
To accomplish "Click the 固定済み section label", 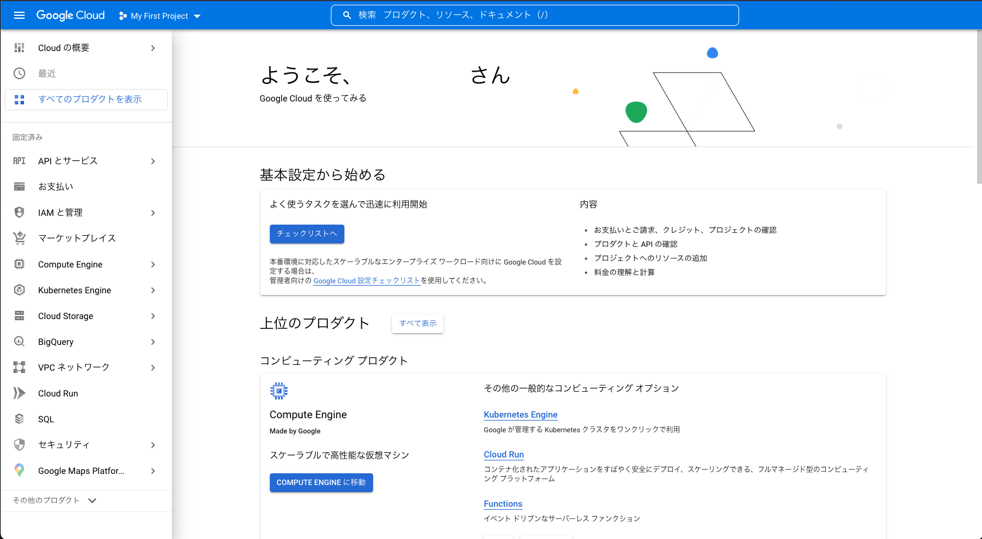I will coord(28,137).
